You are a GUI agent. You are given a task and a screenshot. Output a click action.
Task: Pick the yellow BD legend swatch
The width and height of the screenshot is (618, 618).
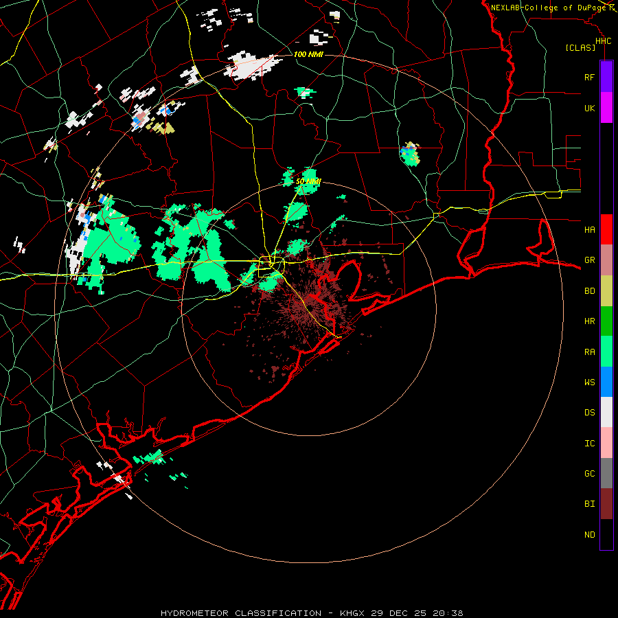click(x=606, y=291)
